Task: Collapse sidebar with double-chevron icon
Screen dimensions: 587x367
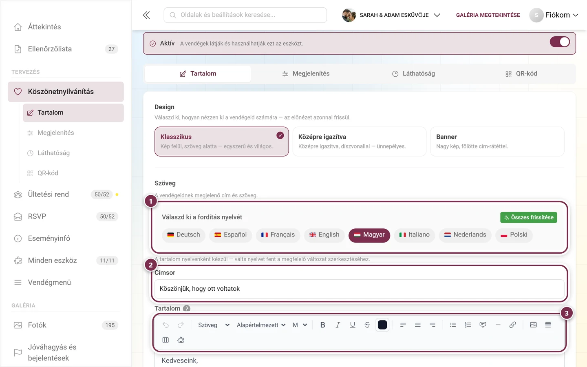Action: [146, 15]
